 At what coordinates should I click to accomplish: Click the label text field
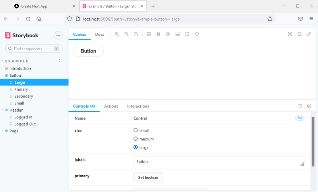click(x=219, y=161)
